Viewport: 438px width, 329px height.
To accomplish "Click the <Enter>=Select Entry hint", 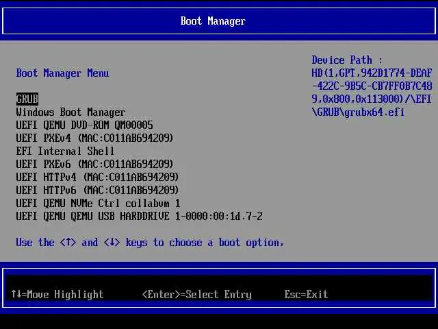I will 197,294.
